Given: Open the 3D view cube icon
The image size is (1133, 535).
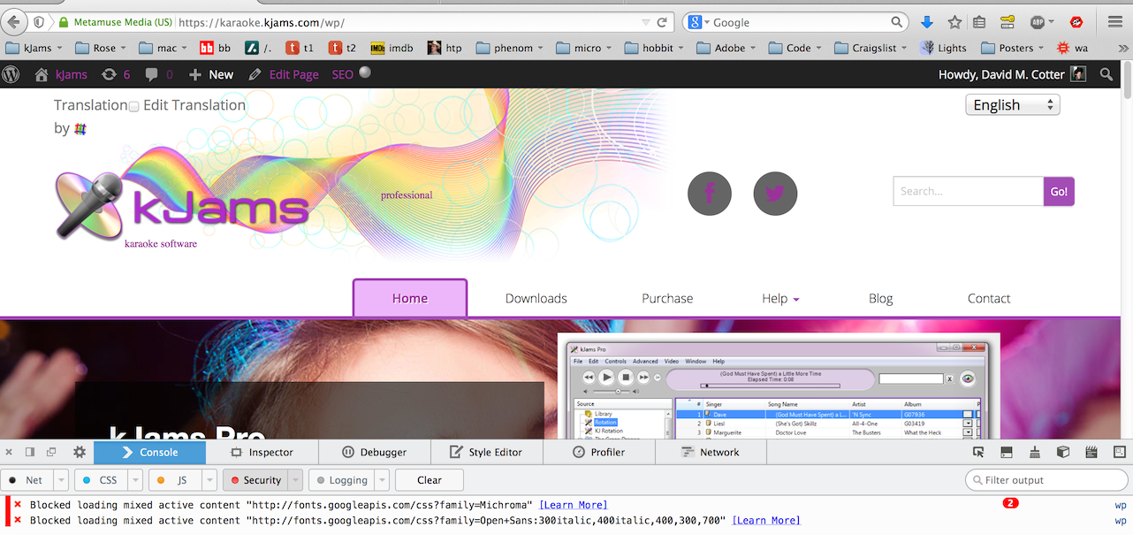Looking at the screenshot, I should click(1063, 452).
